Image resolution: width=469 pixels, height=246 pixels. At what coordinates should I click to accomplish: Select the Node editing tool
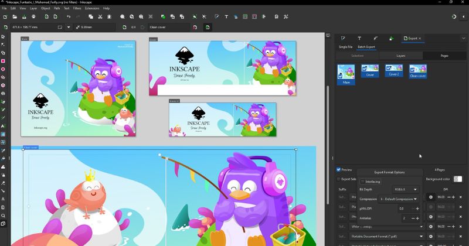pos(3,45)
